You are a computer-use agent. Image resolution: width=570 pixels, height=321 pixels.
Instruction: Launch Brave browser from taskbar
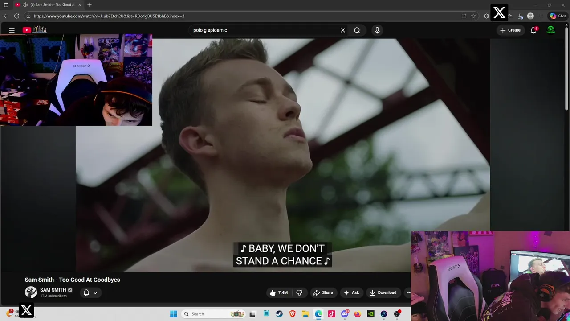(x=292, y=314)
